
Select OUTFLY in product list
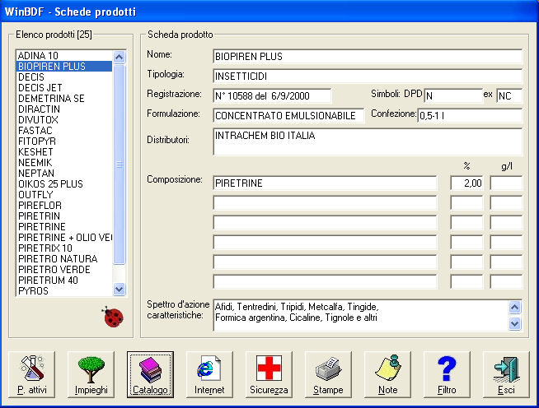click(x=64, y=195)
